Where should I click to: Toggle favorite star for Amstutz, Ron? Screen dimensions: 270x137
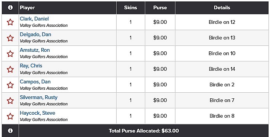coord(10,54)
